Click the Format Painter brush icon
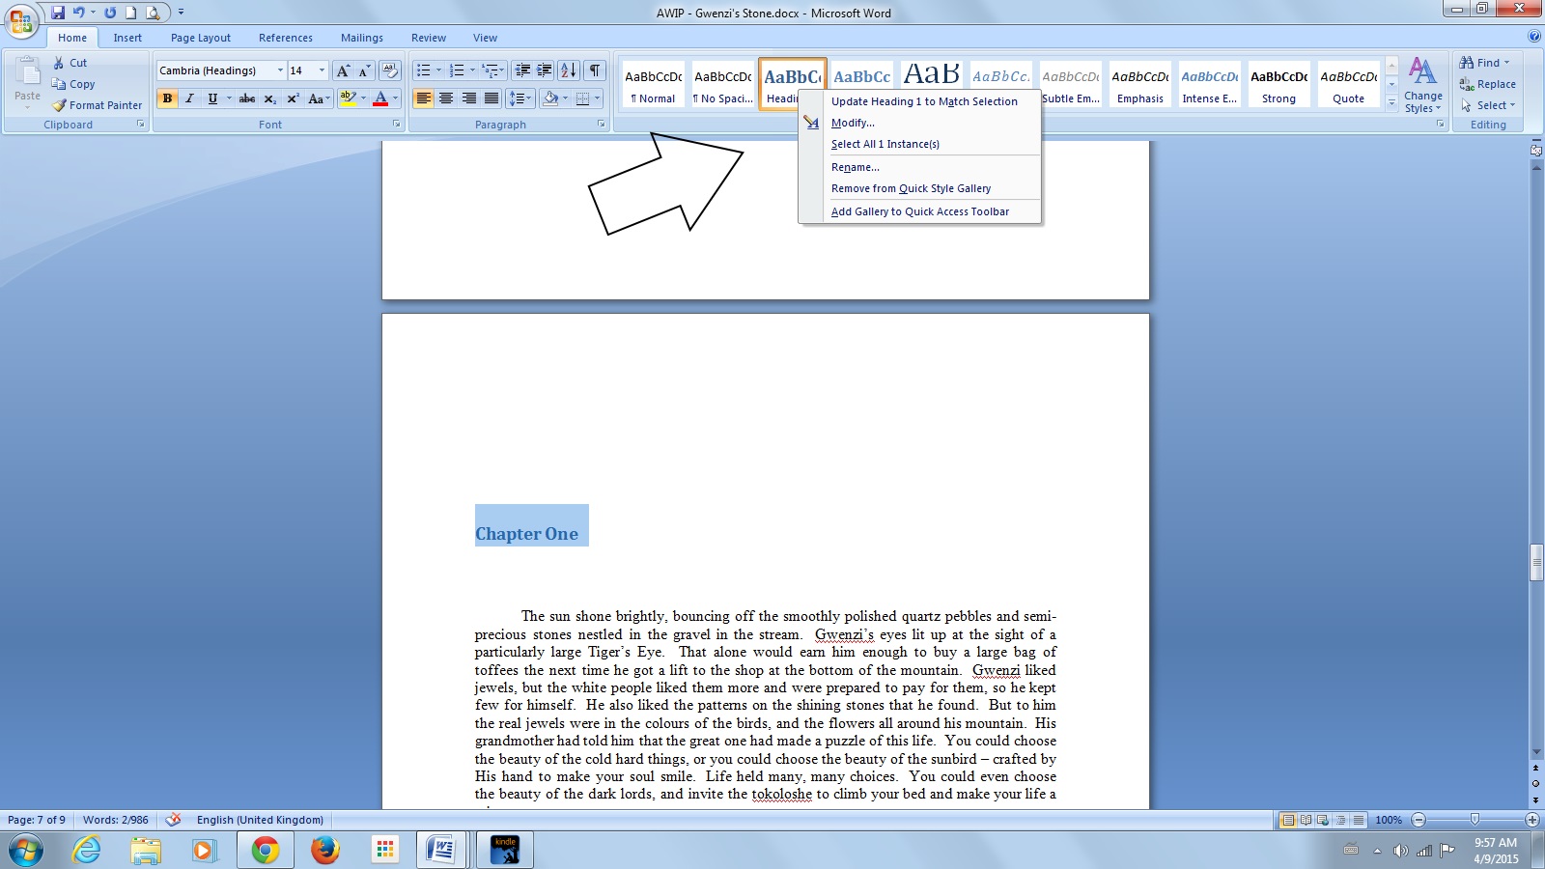This screenshot has height=869, width=1545. click(x=60, y=105)
